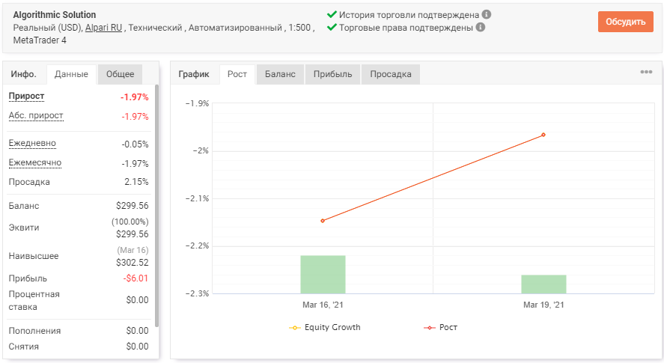Click the Снятия row label
The height and width of the screenshot is (363, 664).
click(x=24, y=347)
